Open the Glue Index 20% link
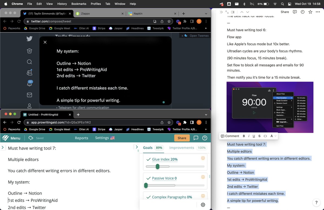324x210 pixels. click(x=165, y=159)
